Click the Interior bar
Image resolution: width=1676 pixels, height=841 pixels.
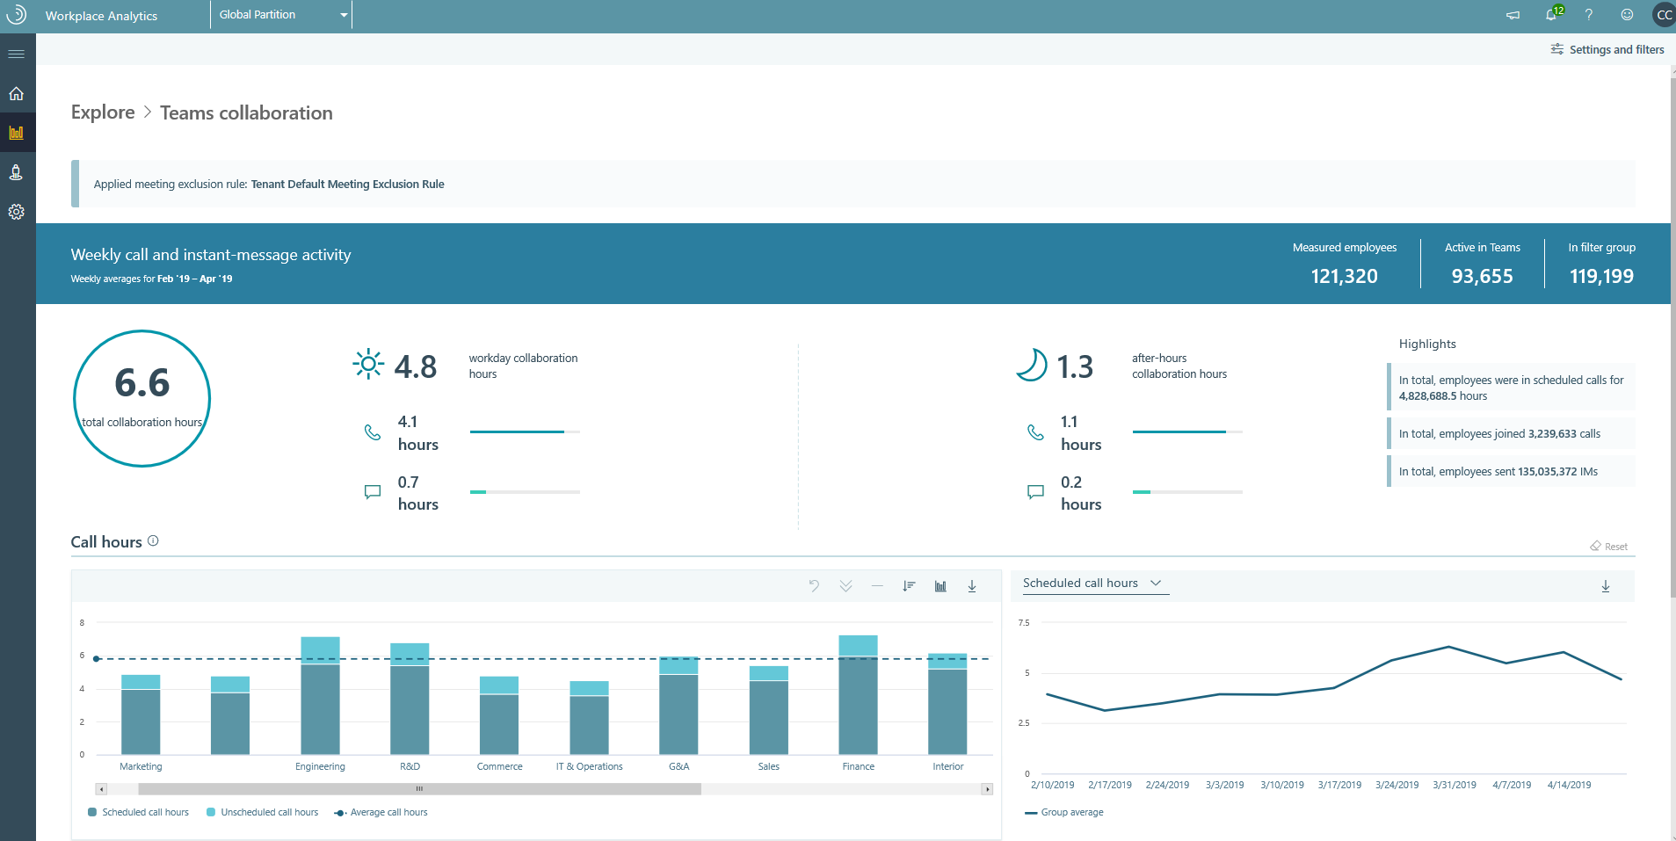947,704
